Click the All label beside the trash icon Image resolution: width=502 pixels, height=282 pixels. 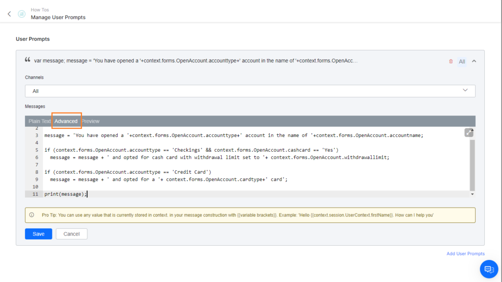click(461, 61)
